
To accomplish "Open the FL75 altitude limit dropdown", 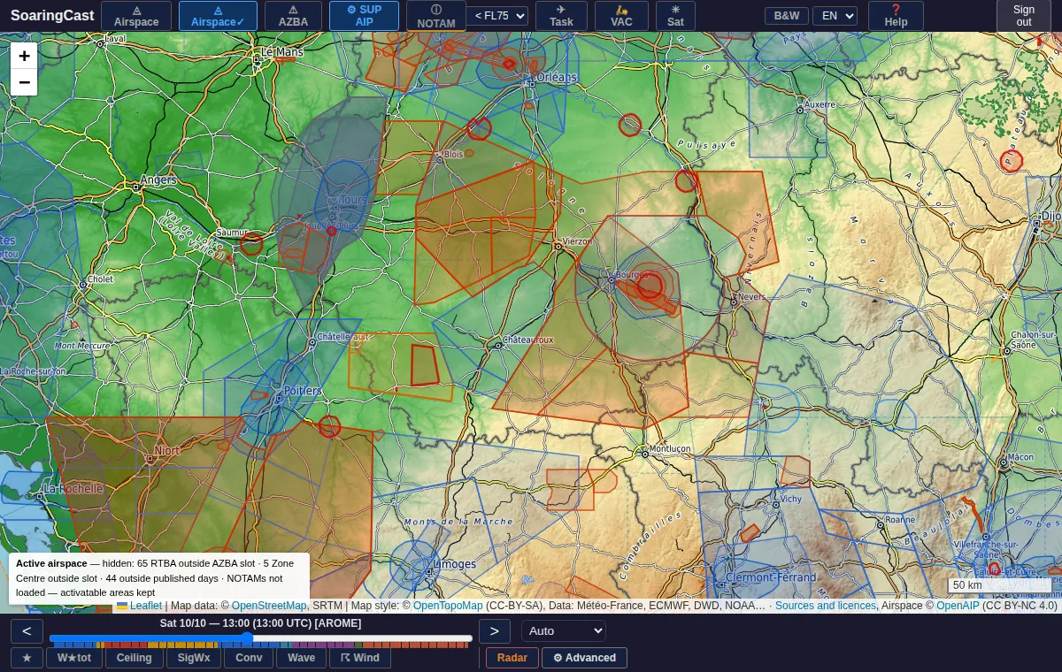I will pyautogui.click(x=497, y=16).
